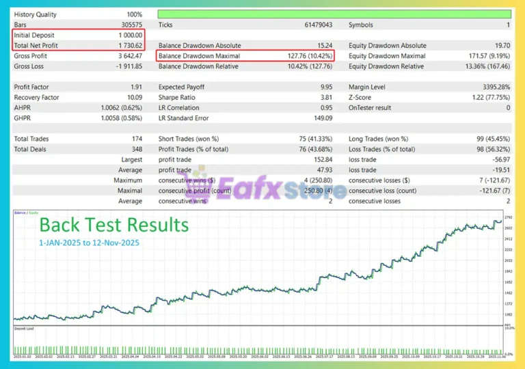Click the consecutive loss value -121.67 (7)
The height and width of the screenshot is (369, 525).
[494, 191]
